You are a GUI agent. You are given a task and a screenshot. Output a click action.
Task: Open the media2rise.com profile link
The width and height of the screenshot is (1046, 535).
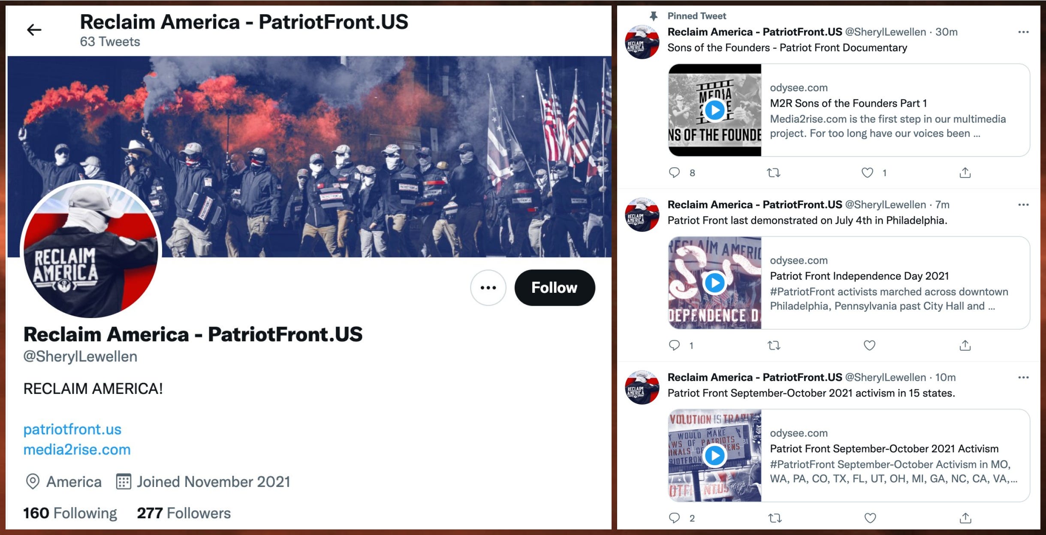tap(77, 449)
